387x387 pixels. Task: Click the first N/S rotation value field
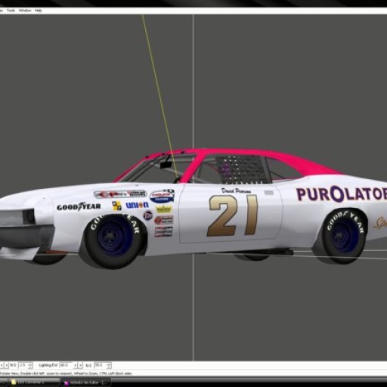pos(23,365)
